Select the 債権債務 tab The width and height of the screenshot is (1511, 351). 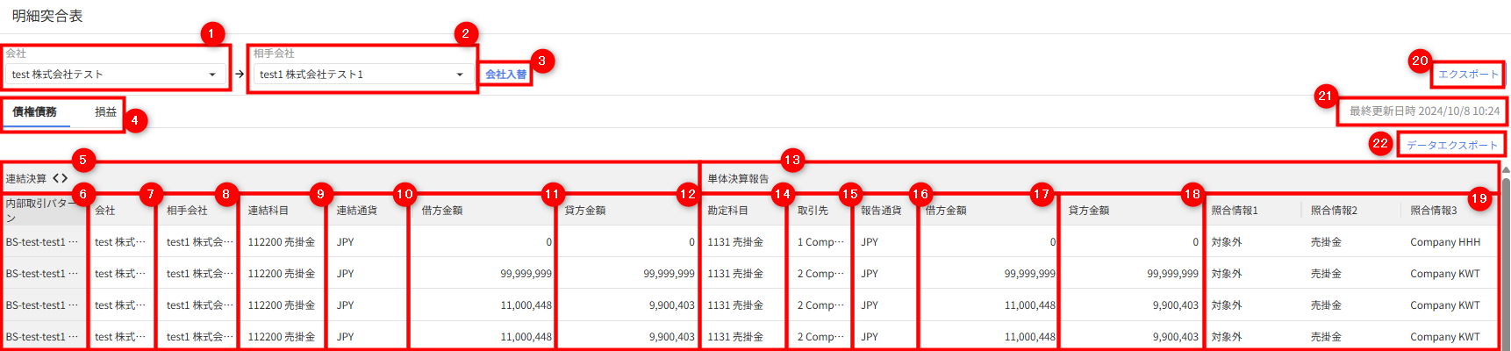pyautogui.click(x=35, y=112)
